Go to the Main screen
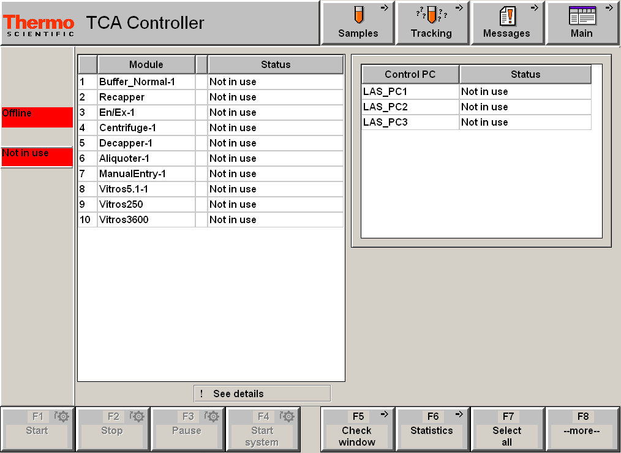 click(582, 23)
